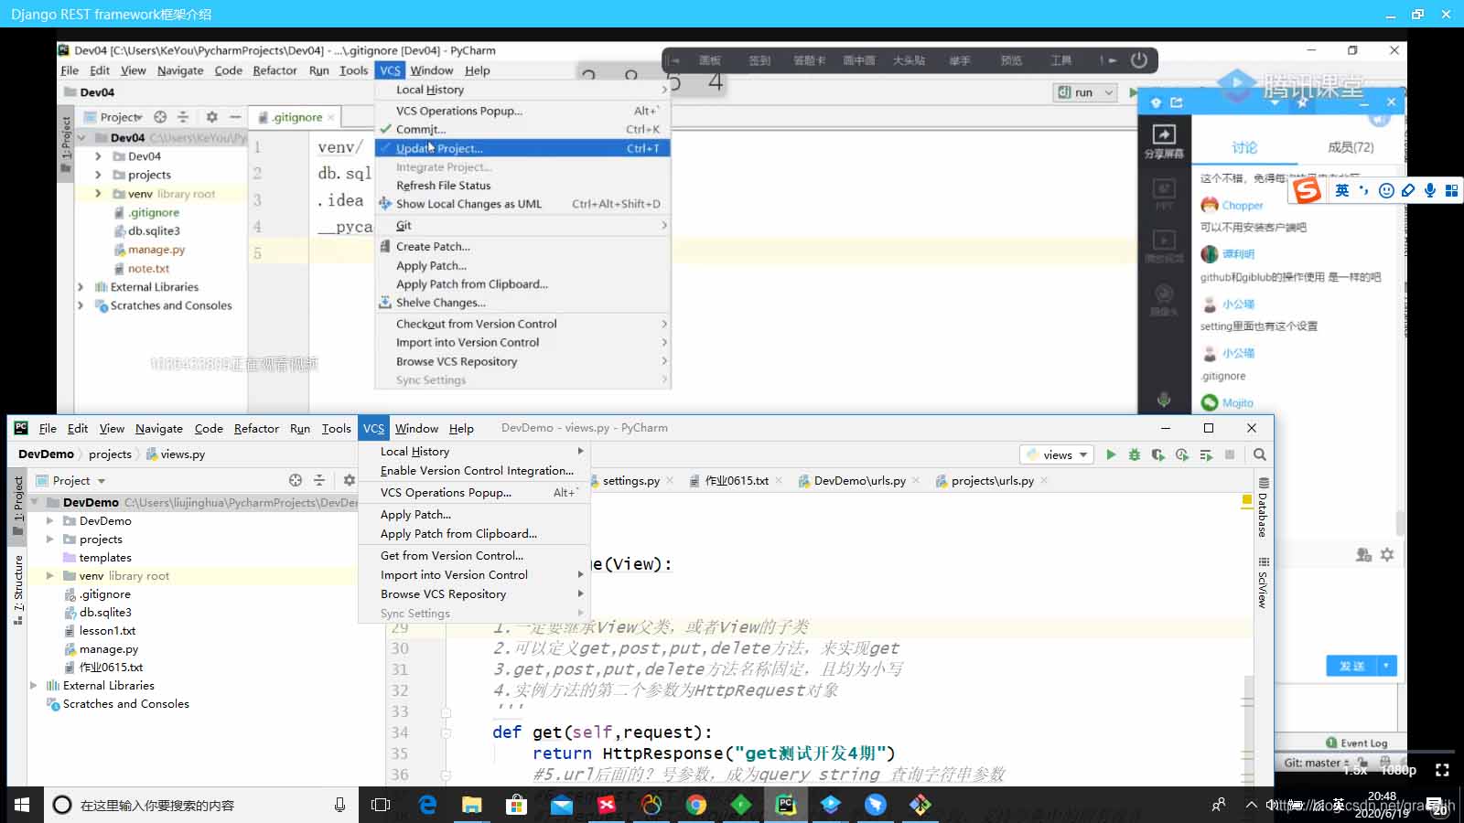Open the send button's dropdown arrow in chat

pos(1387,666)
